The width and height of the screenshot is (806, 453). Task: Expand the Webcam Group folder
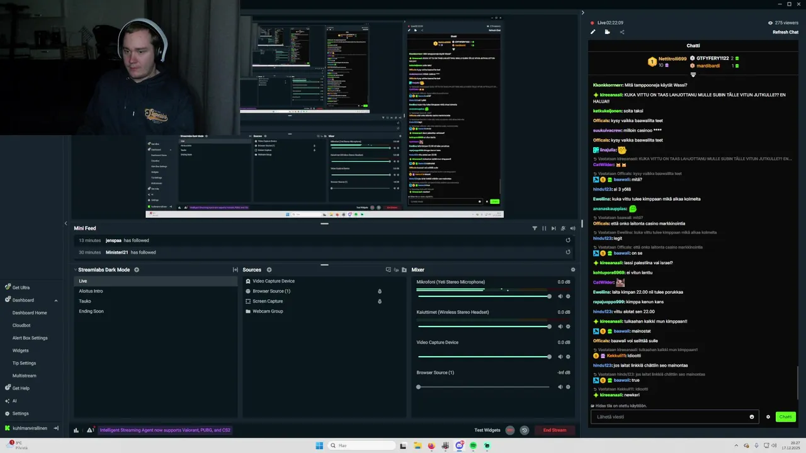pyautogui.click(x=248, y=311)
